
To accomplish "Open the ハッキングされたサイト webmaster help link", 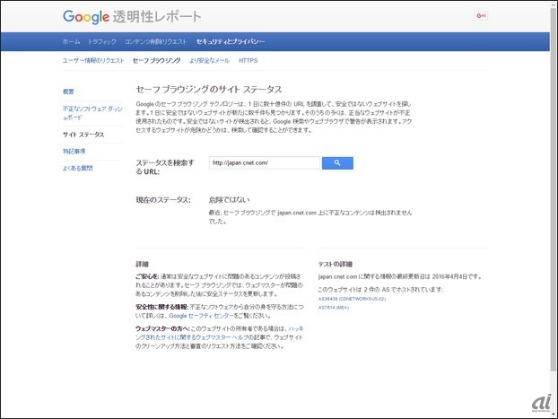I will click(x=219, y=333).
